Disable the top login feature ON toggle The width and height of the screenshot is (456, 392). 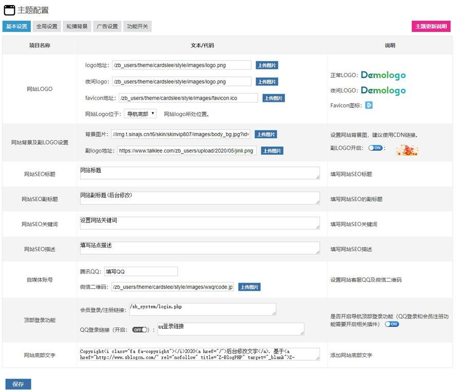[392, 324]
